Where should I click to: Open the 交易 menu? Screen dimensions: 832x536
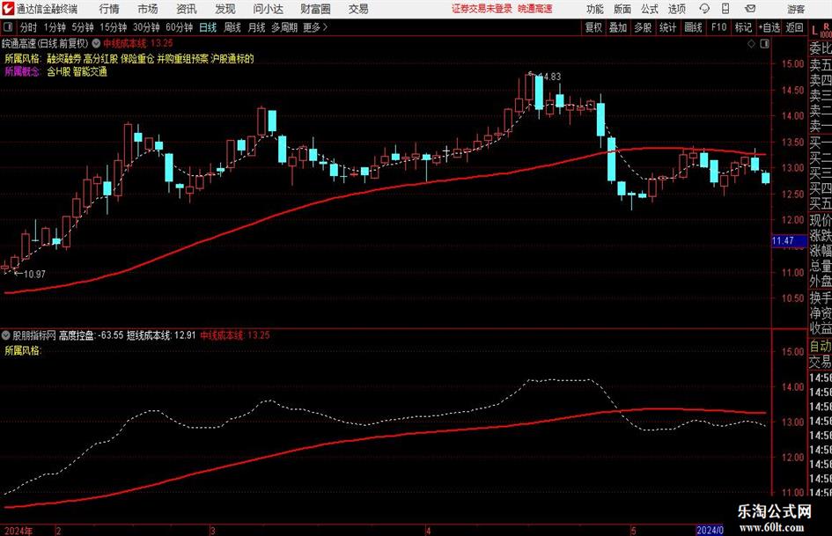(x=358, y=9)
